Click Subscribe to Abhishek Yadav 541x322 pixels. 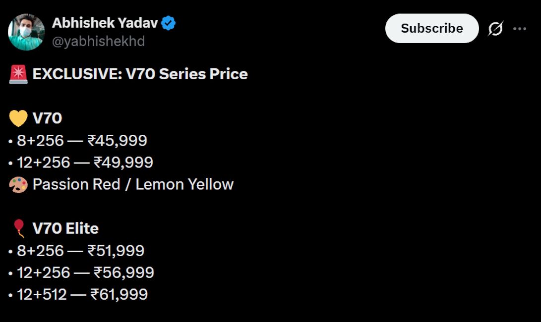431,28
